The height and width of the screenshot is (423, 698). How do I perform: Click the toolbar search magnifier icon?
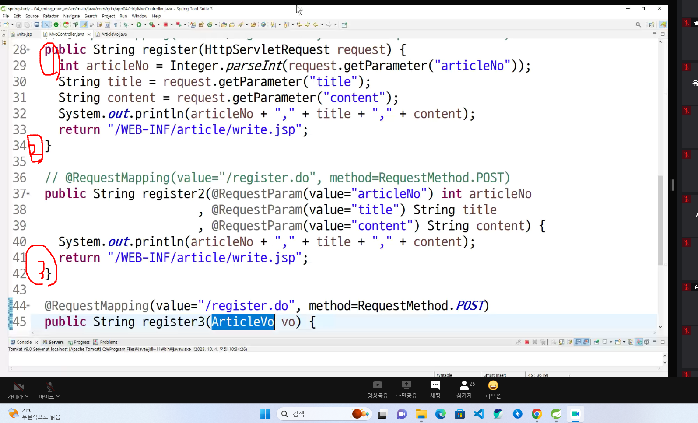[x=638, y=25]
